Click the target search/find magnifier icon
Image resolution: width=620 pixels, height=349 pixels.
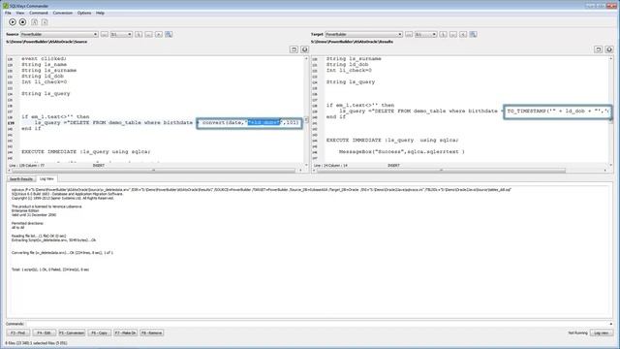[x=474, y=35]
